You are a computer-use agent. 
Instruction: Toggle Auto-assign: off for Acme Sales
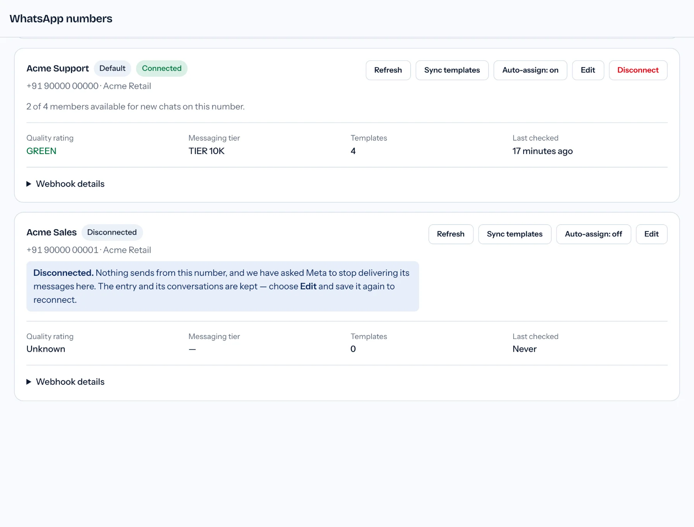[593, 234]
